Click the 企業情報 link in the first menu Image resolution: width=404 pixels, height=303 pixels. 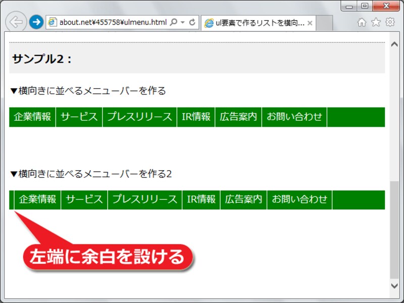31,116
